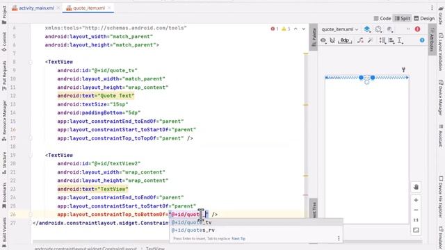Screen dimensions: 445x250
Task: Click the editor horizontal scrollbar
Action: [x=227, y=242]
